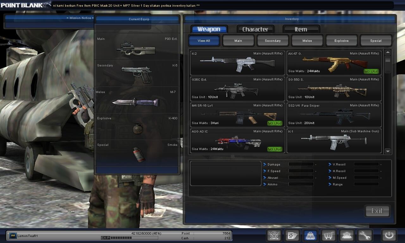The image size is (405, 243).
Task: Click the scrolling Free Item announcement text
Action: 127,6
